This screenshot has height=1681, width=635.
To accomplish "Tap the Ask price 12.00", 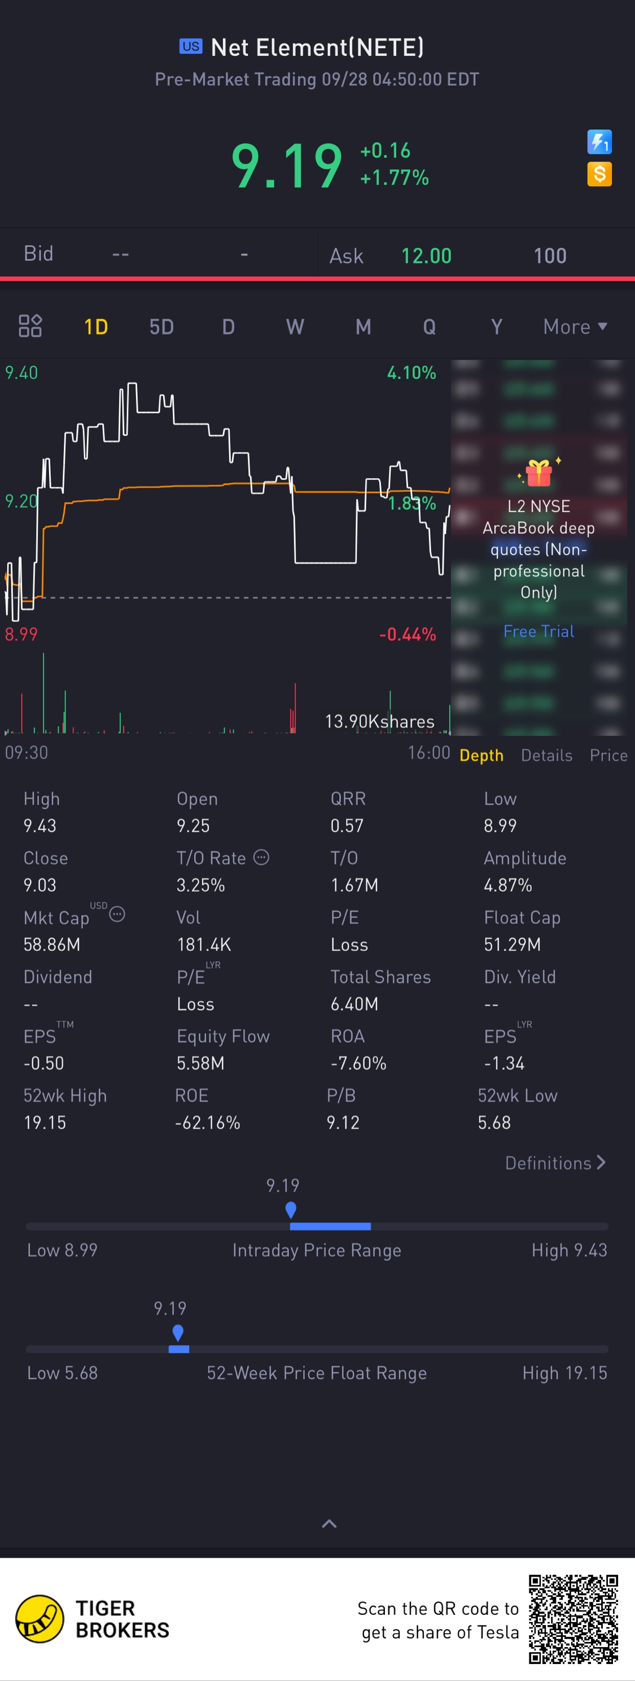I will click(426, 256).
